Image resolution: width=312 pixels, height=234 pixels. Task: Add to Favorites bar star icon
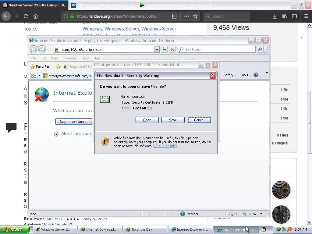click(x=58, y=67)
